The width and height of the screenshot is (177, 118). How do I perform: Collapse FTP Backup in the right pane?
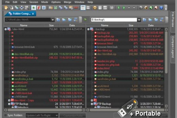pyautogui.click(x=92, y=104)
